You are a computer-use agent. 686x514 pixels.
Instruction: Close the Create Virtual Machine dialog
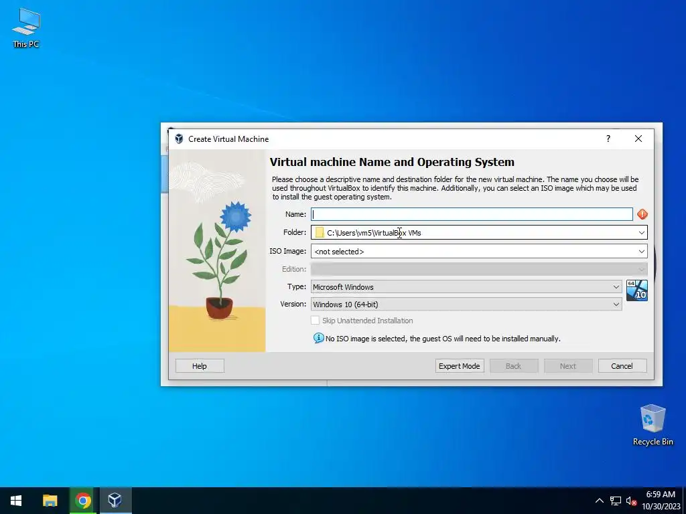click(638, 139)
